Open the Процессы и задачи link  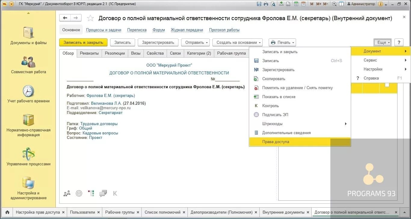click(104, 30)
